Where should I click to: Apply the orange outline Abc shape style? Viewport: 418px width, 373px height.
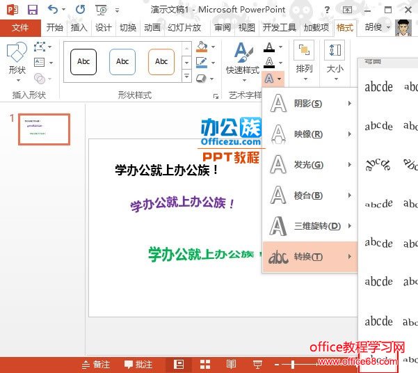click(x=161, y=62)
